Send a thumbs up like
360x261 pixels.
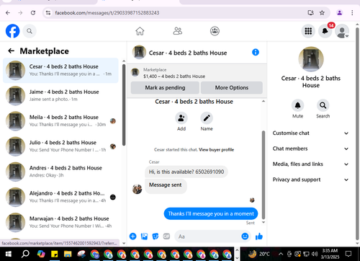(x=259, y=236)
